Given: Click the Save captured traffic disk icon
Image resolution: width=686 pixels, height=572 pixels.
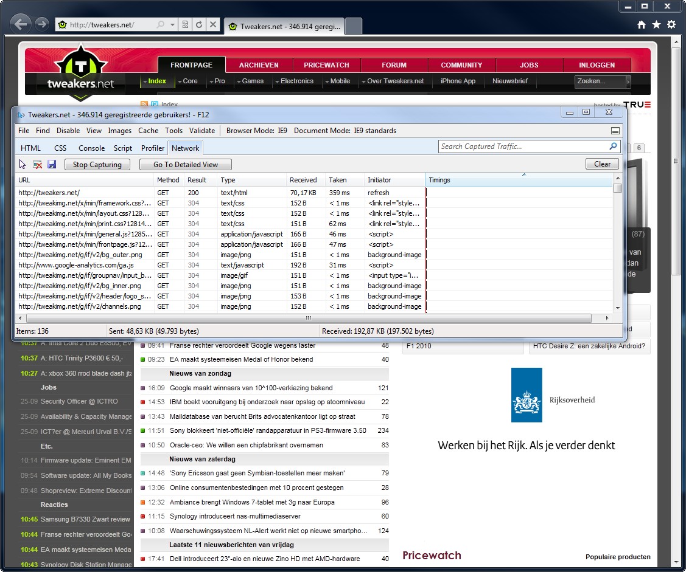Looking at the screenshot, I should [x=52, y=164].
